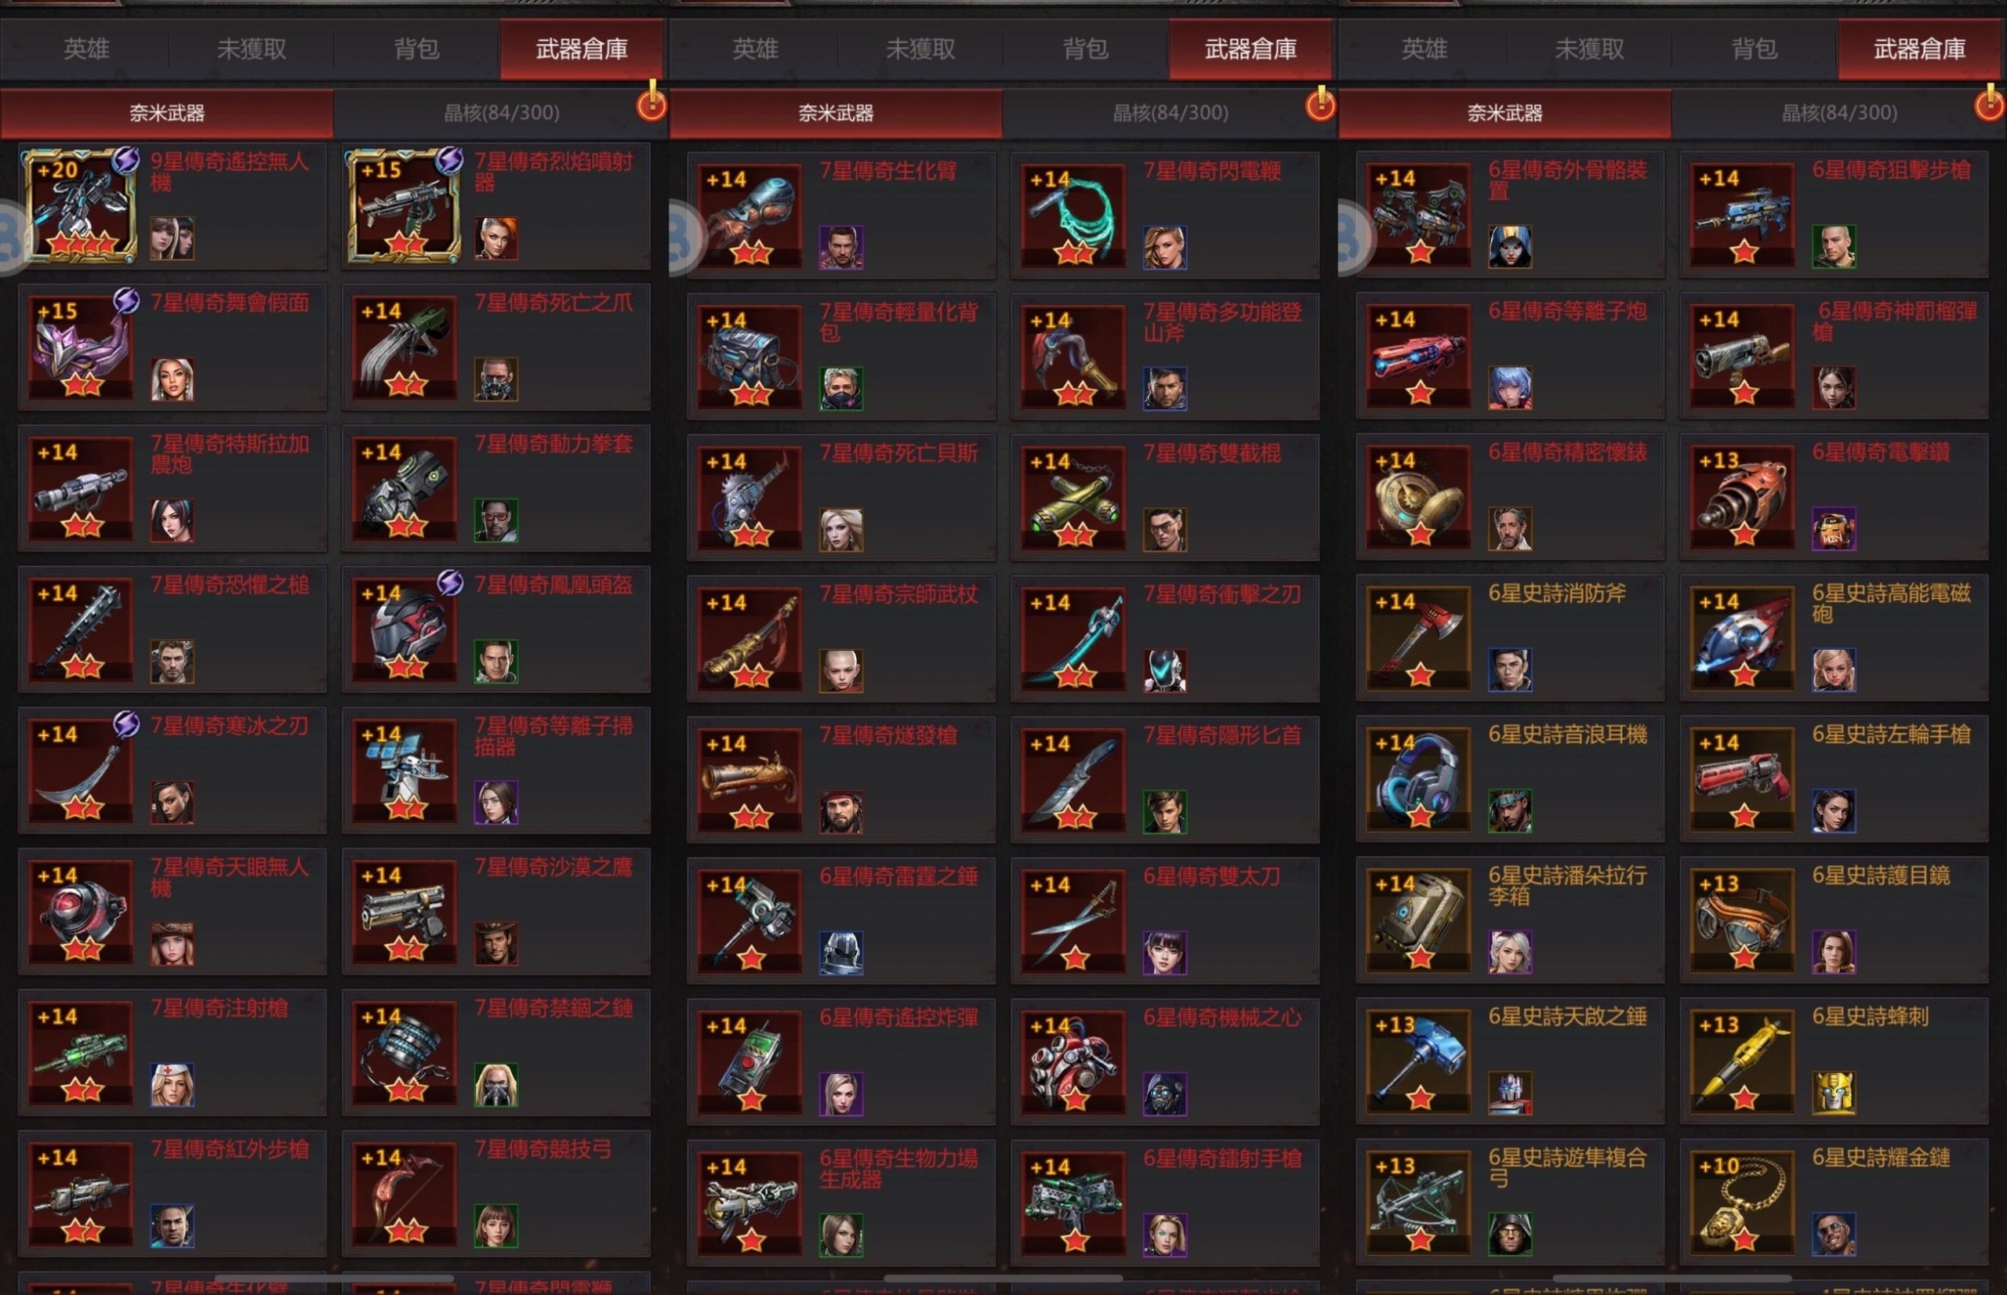Image resolution: width=2007 pixels, height=1295 pixels.
Task: Open the 7星傳奇舞會假面 purple mask icon
Action: pos(81,346)
